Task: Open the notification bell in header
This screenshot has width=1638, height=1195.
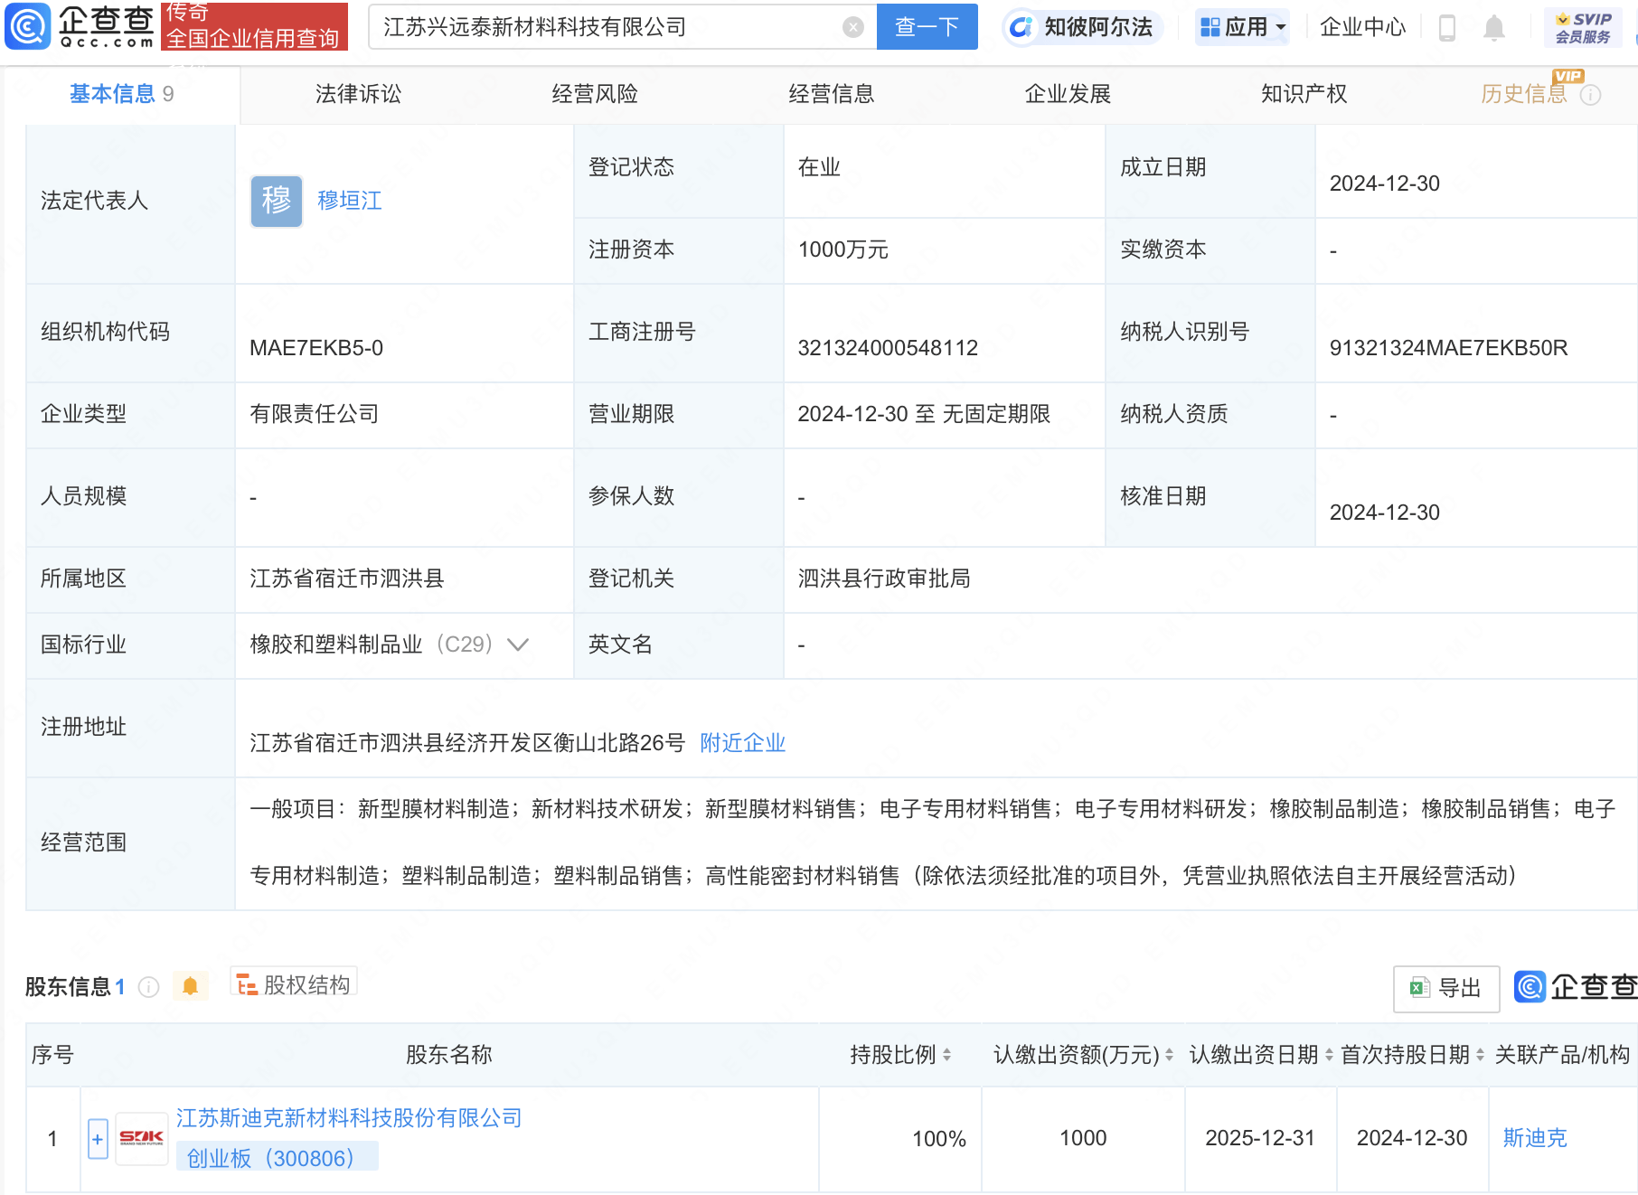Action: click(x=1494, y=28)
